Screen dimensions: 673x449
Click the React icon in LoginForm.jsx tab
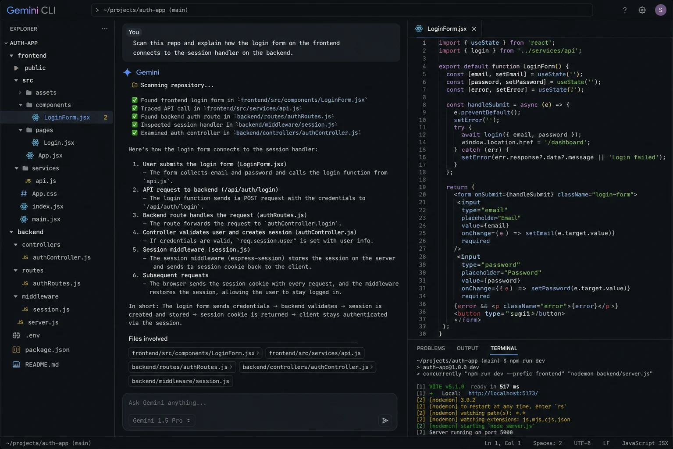coord(419,29)
